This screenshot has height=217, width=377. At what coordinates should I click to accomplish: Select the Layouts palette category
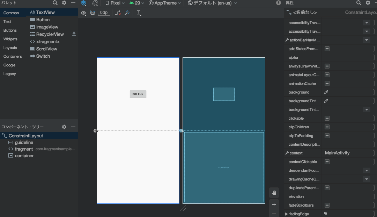[10, 48]
